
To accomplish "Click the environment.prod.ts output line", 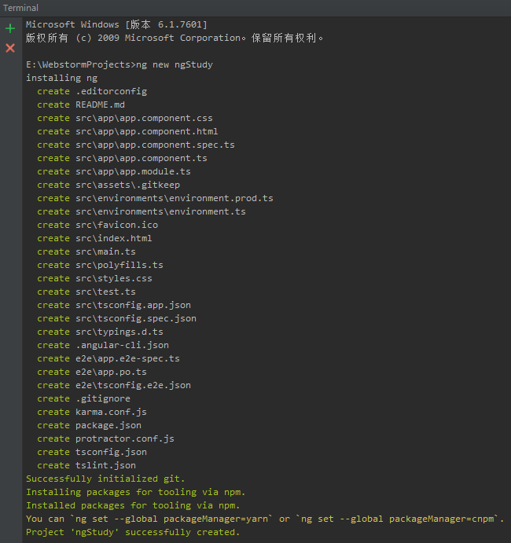I will tap(175, 198).
